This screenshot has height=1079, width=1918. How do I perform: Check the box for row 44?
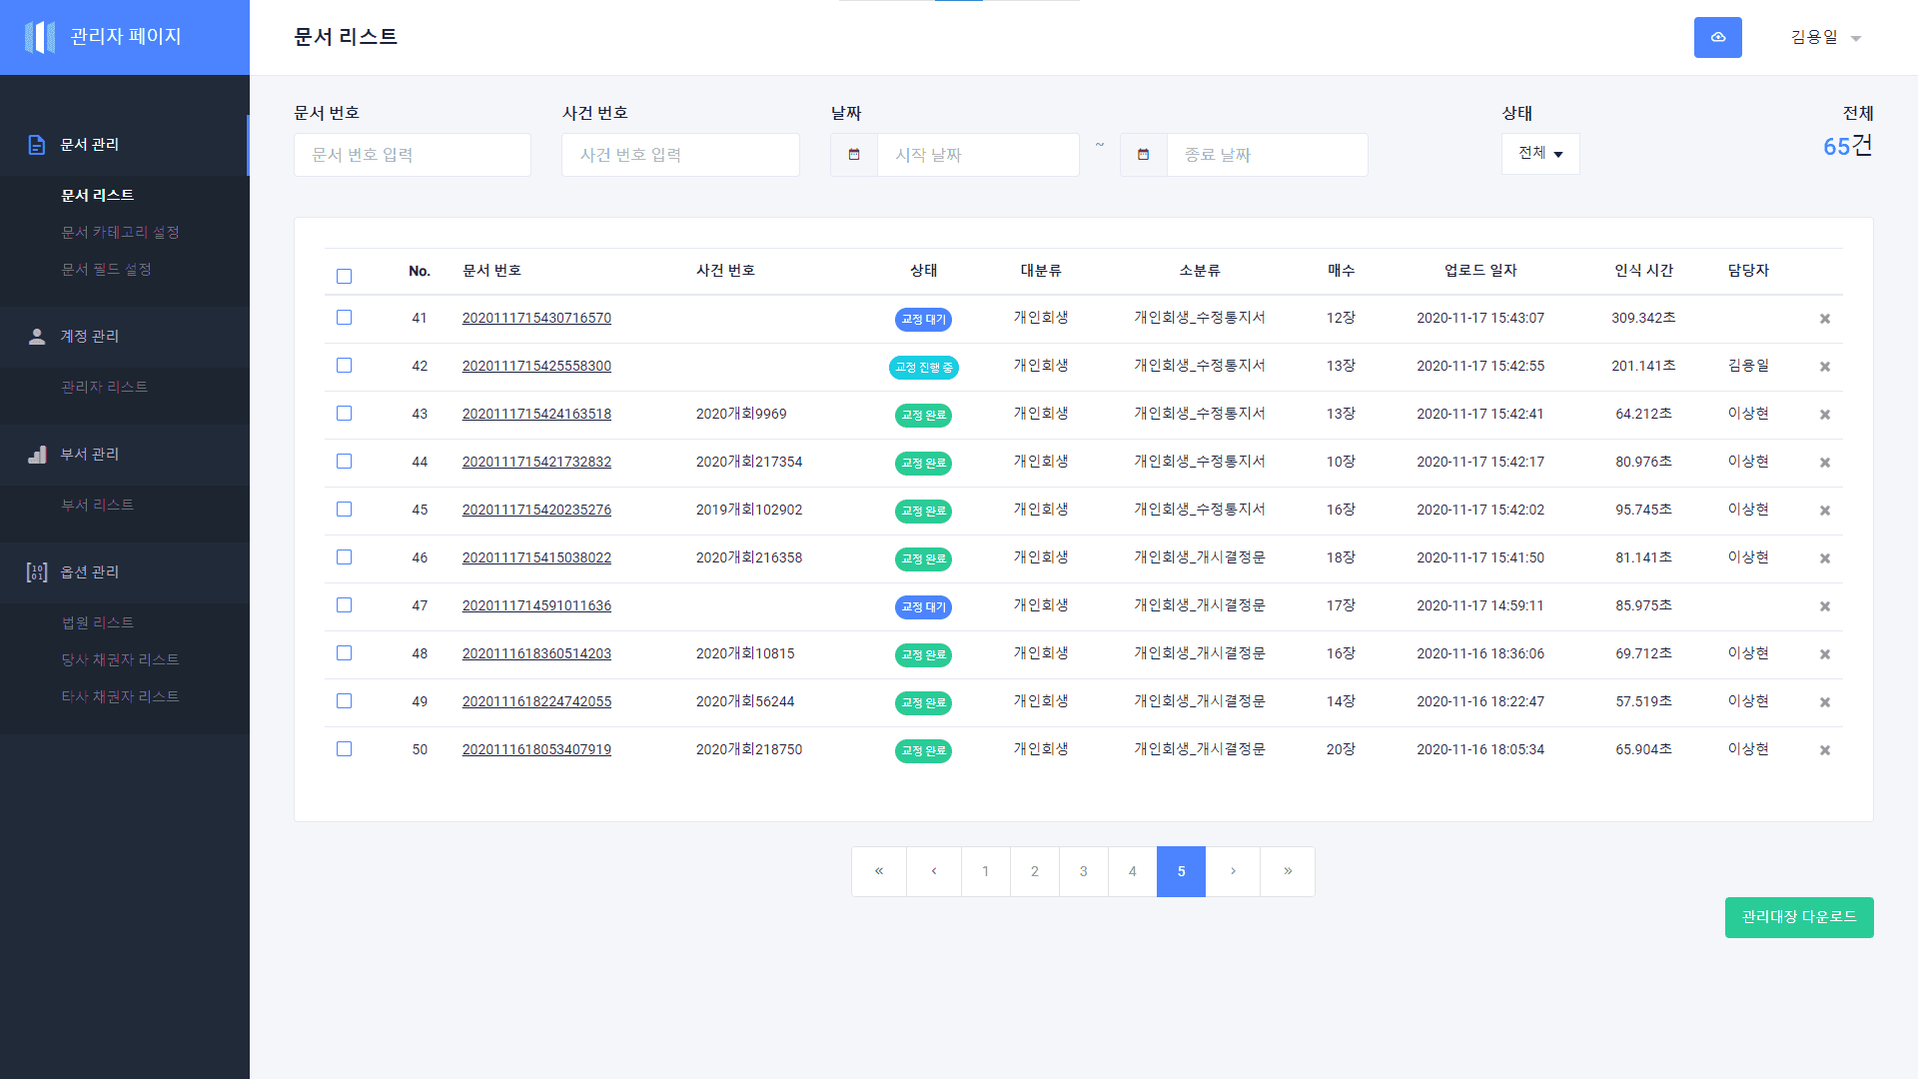coord(345,462)
